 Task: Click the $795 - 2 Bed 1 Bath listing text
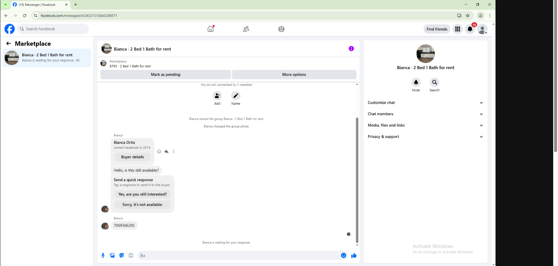click(x=130, y=66)
